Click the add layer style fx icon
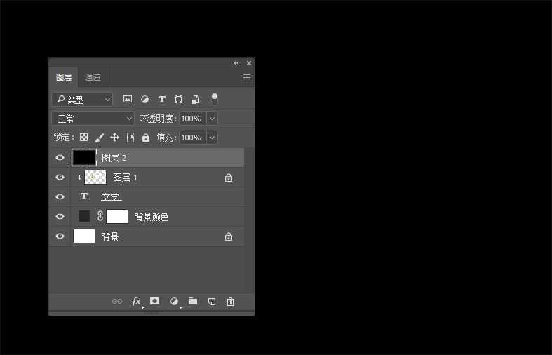The image size is (552, 355). [x=136, y=302]
